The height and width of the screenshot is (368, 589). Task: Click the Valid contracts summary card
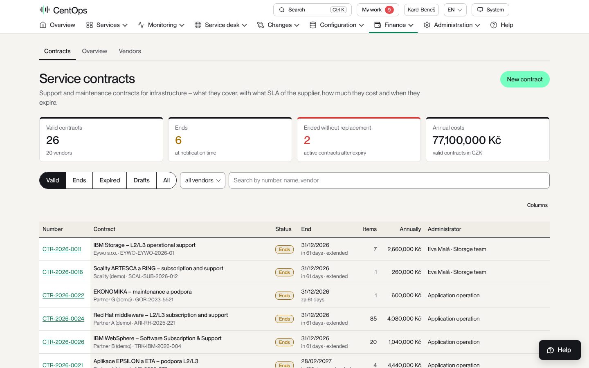101,139
